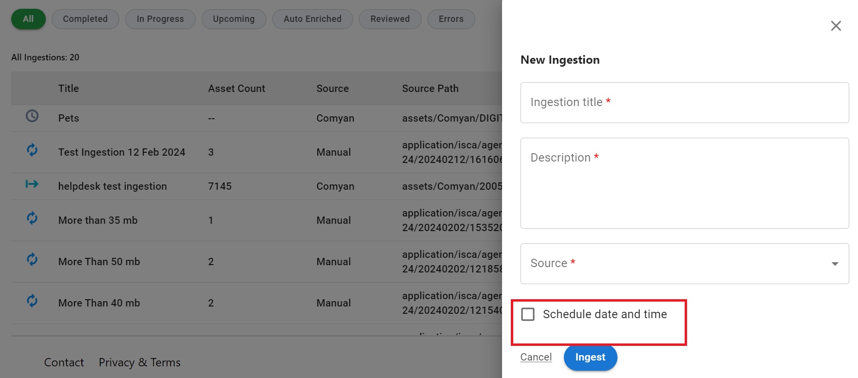Show Reviewed ingestions
Image resolution: width=858 pixels, height=378 pixels.
coord(390,19)
